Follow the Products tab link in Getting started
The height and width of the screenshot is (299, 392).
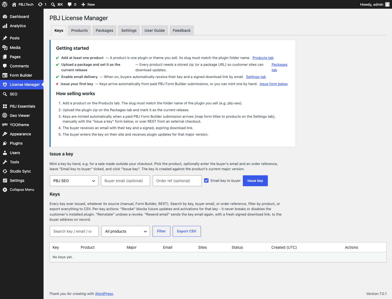click(x=263, y=58)
